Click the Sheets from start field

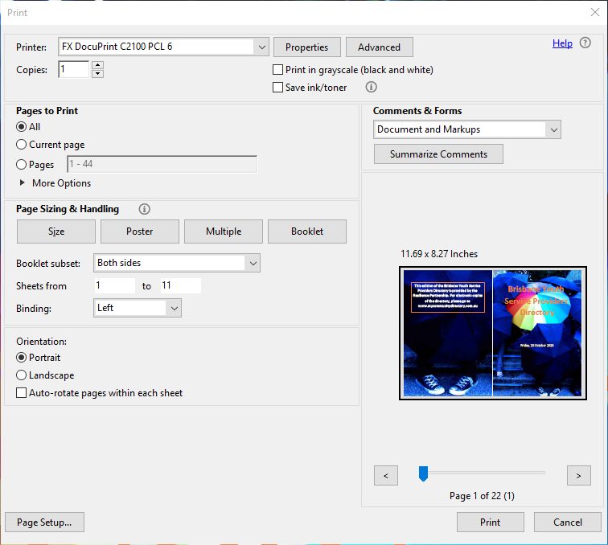point(115,285)
